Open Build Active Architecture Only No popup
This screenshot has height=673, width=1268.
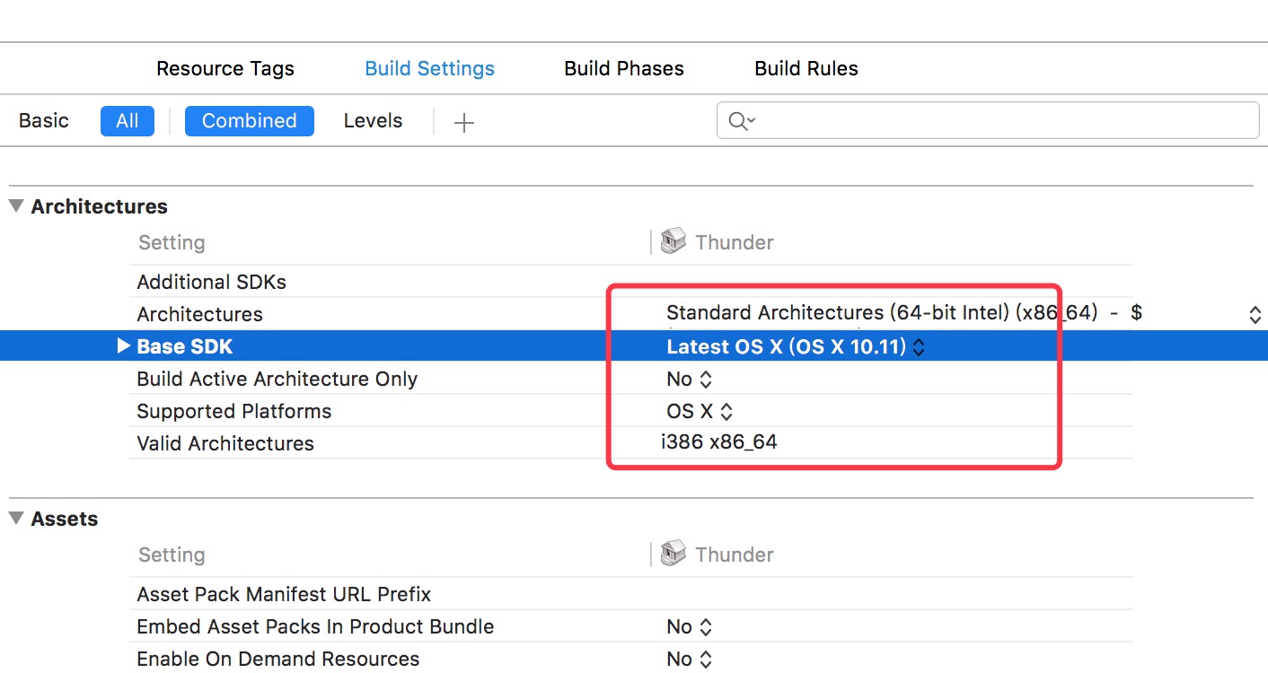coord(689,379)
